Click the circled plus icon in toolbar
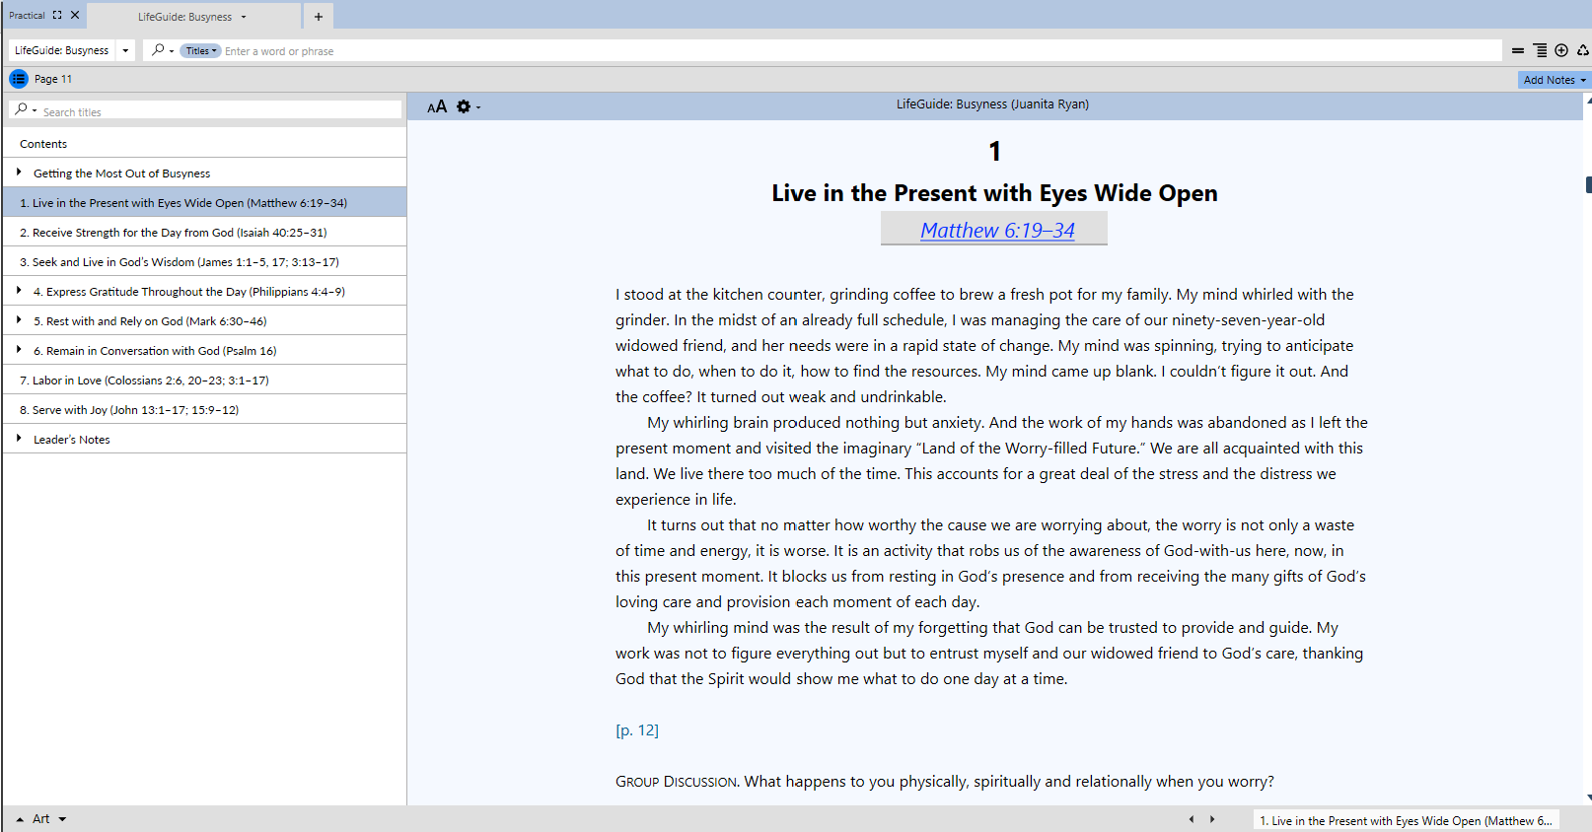1592x832 pixels. pyautogui.click(x=1561, y=50)
